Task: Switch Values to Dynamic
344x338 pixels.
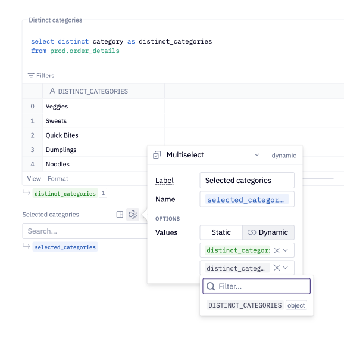Action: (x=268, y=232)
